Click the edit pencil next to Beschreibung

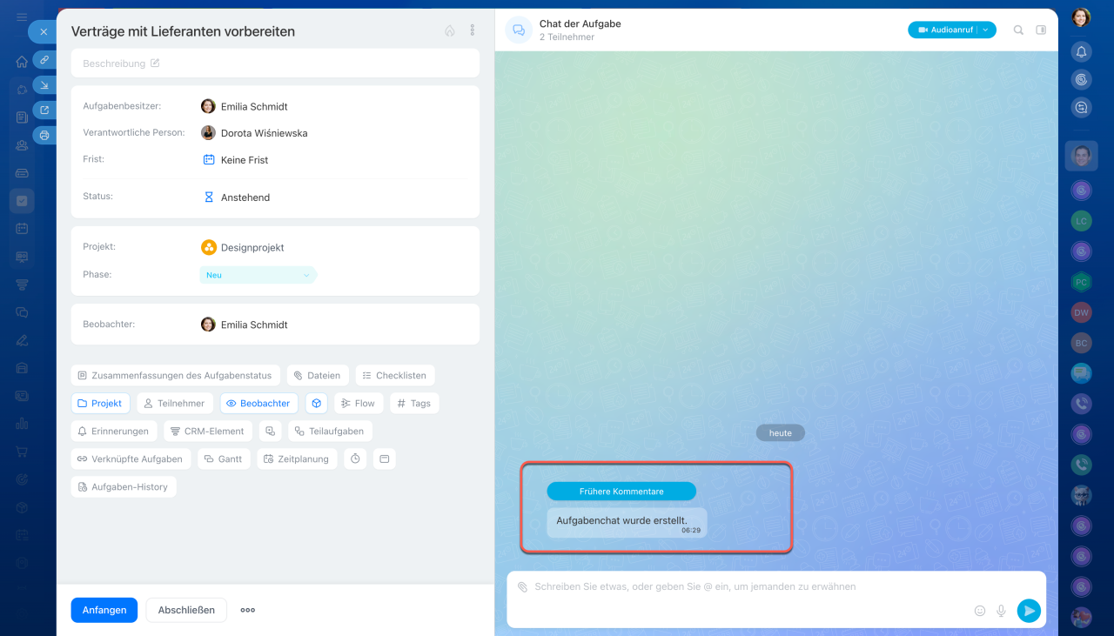(x=155, y=64)
